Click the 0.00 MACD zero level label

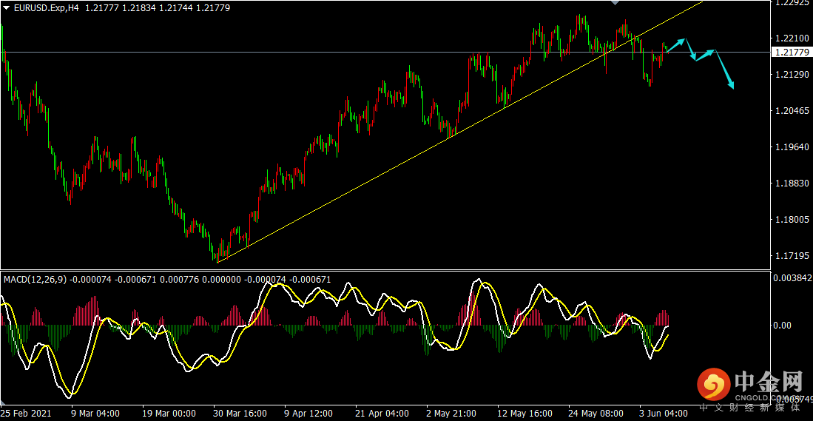pyautogui.click(x=782, y=326)
